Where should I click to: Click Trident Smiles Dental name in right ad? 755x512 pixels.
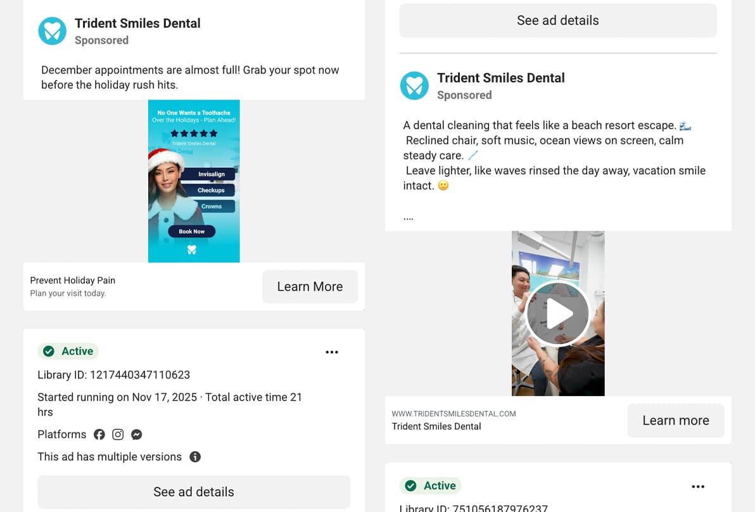[501, 78]
